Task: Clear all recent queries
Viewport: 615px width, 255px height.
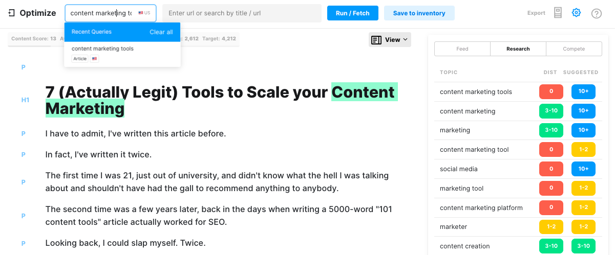Action: coord(161,32)
